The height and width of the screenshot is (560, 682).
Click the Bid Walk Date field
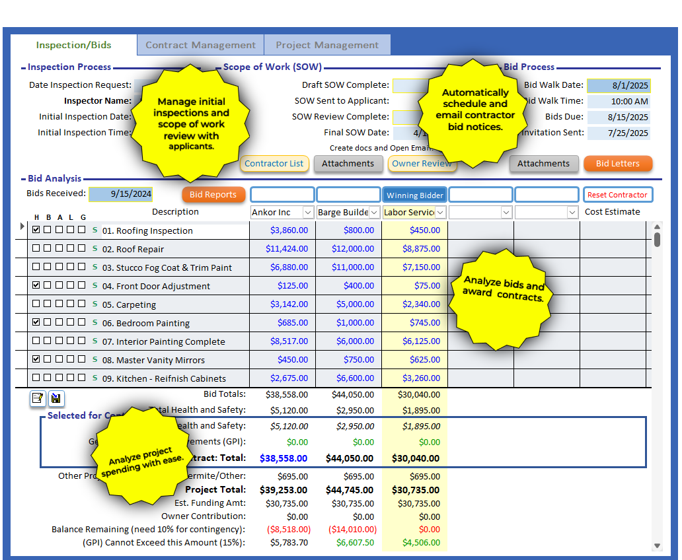coord(619,86)
